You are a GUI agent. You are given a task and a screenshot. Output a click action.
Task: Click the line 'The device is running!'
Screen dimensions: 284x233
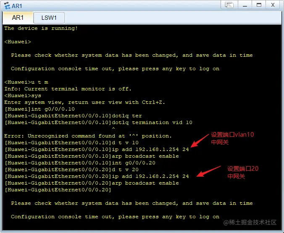41,28
